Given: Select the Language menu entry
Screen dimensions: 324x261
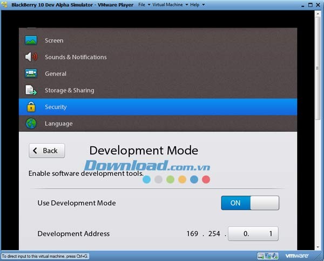Looking at the screenshot, I should click(58, 124).
